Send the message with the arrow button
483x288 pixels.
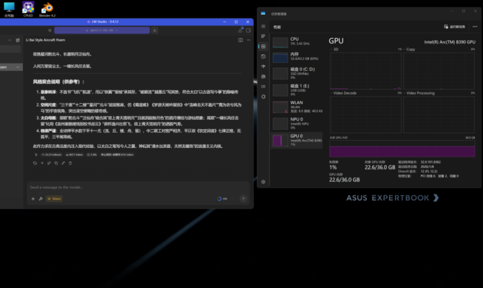(243, 199)
